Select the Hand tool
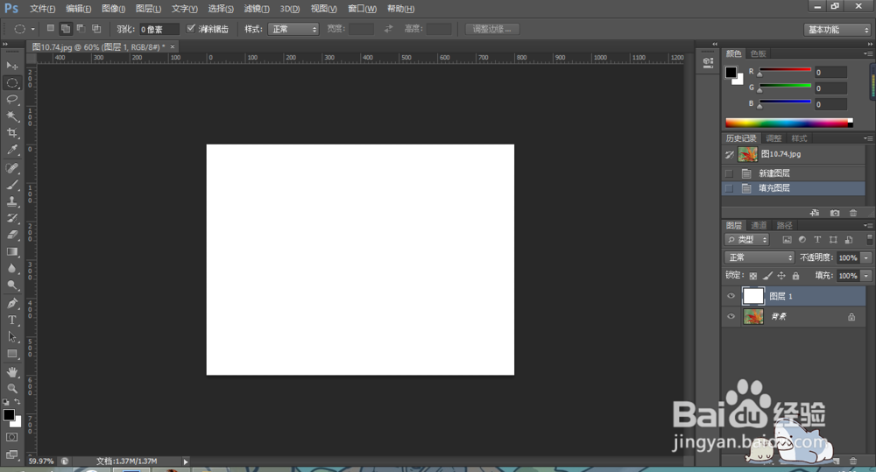 [11, 372]
